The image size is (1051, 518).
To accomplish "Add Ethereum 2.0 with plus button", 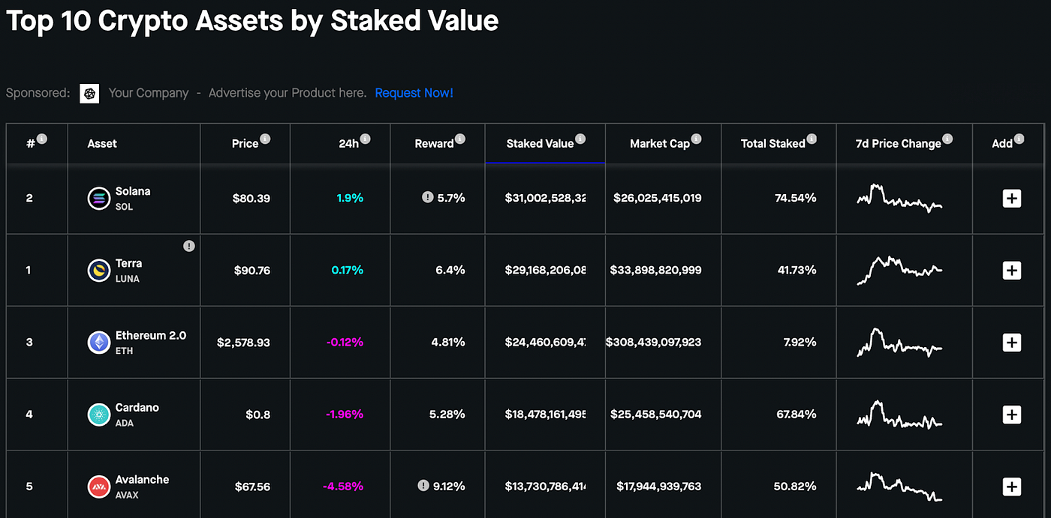I will click(1012, 343).
